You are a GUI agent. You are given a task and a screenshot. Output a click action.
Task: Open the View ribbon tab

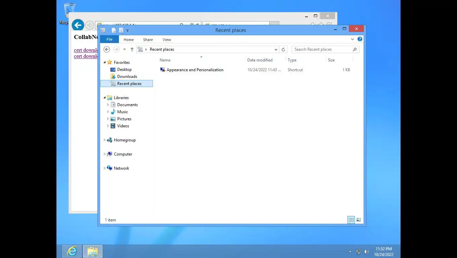click(x=167, y=40)
